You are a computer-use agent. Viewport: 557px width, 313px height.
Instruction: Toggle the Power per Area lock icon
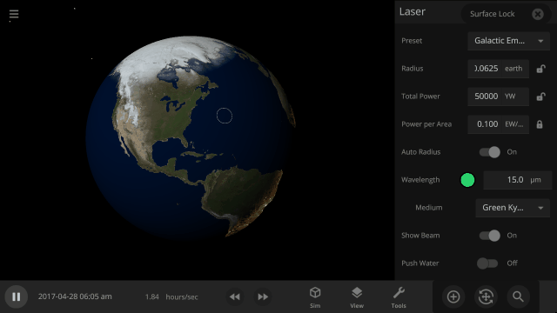[x=540, y=124]
